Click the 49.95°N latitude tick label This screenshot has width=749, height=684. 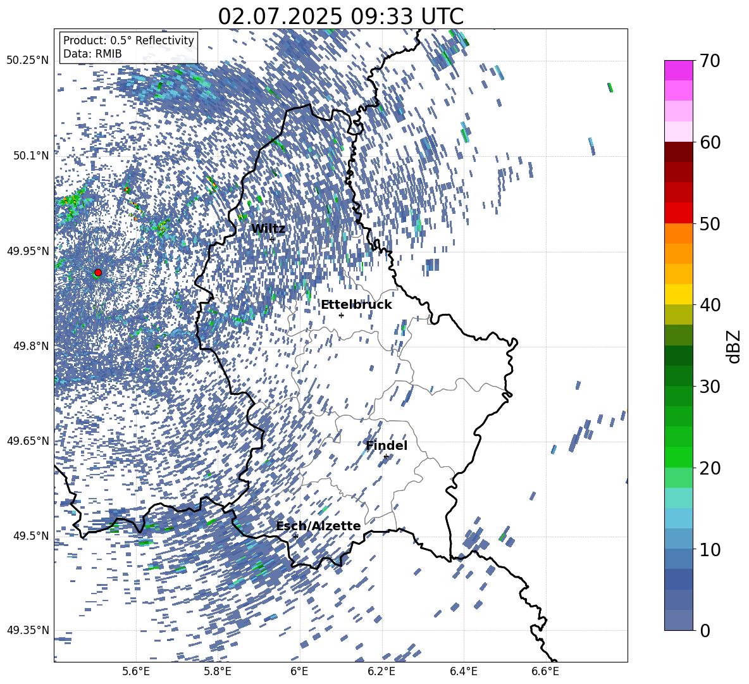(x=28, y=251)
